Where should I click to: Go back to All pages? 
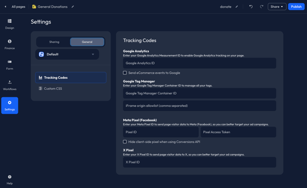(x=18, y=7)
